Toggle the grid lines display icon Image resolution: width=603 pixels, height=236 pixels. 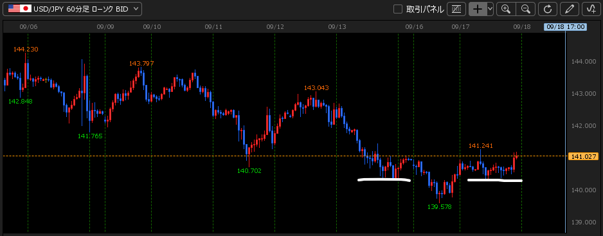456,9
